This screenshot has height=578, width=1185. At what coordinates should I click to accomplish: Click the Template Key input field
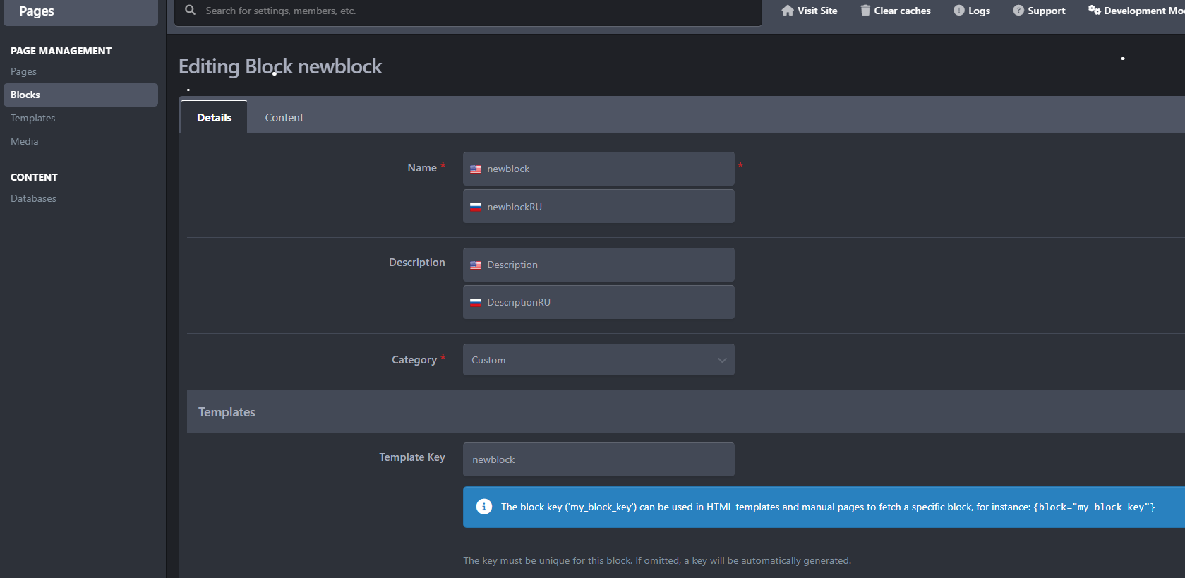point(598,459)
